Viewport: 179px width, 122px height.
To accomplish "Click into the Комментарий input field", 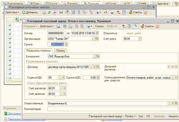I will tap(108, 109).
